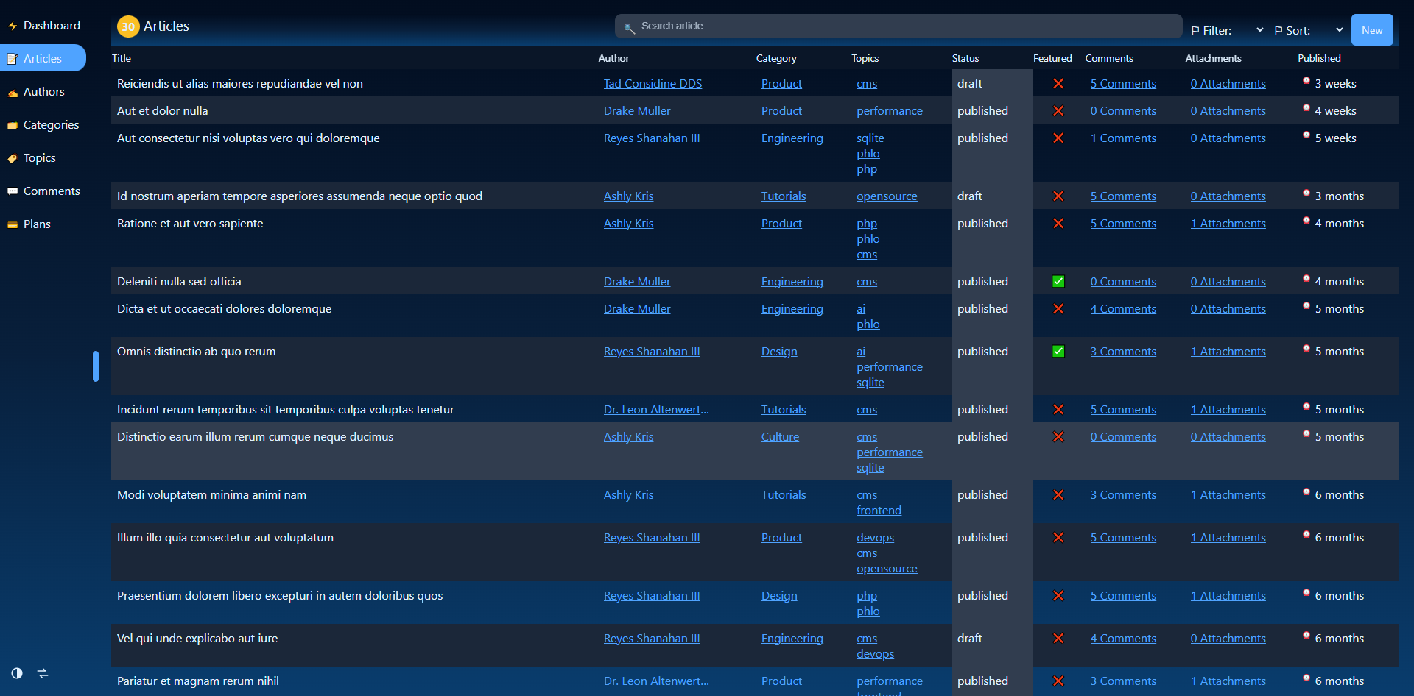1414x696 pixels.
Task: Open the Filter dropdown
Action: point(1227,30)
